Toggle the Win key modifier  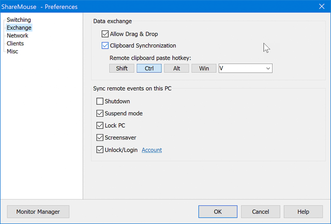point(204,68)
